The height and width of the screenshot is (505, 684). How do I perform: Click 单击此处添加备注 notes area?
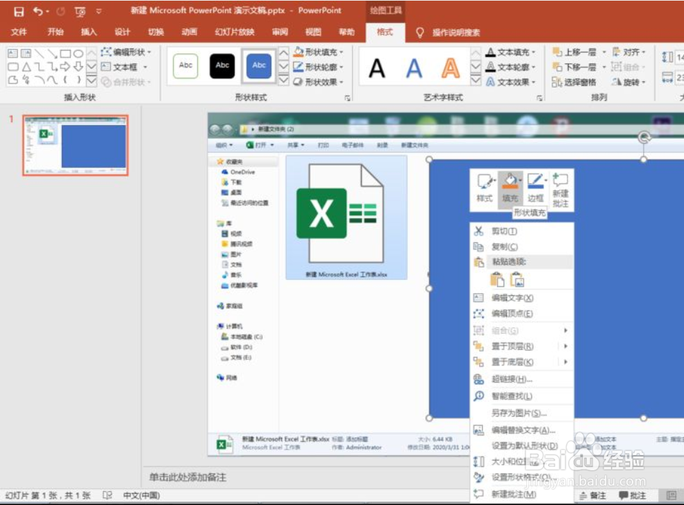(x=187, y=477)
